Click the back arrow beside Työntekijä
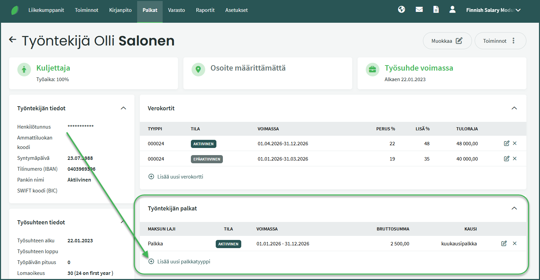The height and width of the screenshot is (280, 540). [13, 40]
